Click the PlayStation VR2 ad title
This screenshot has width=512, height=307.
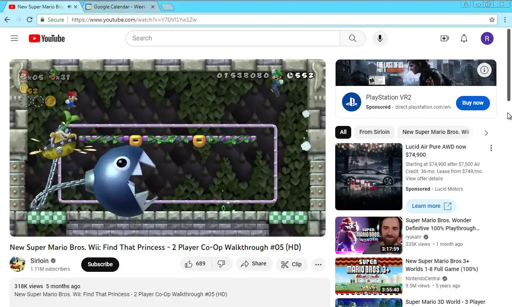tap(388, 97)
